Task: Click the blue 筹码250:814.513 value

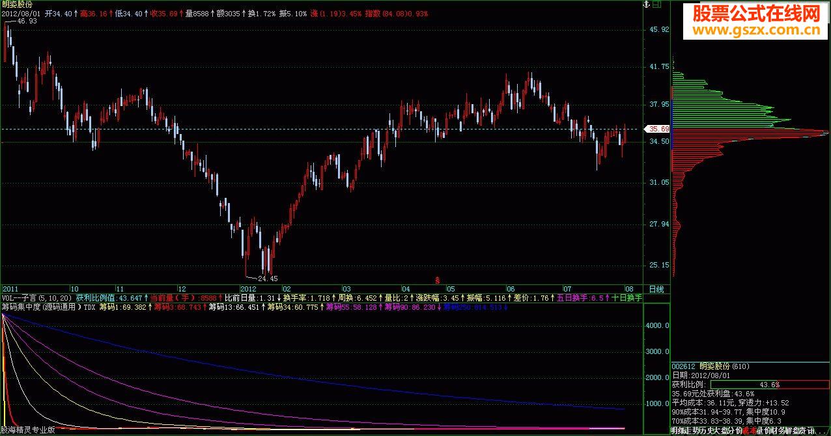Action: [x=472, y=307]
